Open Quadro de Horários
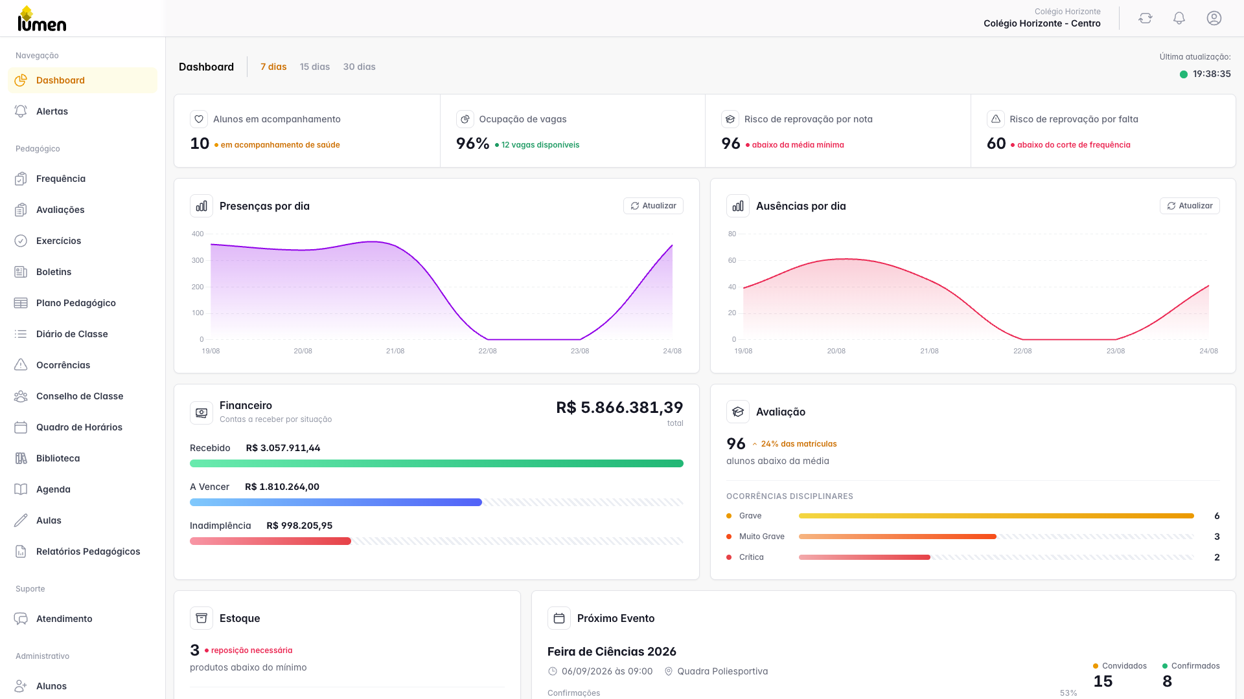Image resolution: width=1244 pixels, height=699 pixels. pos(83,427)
